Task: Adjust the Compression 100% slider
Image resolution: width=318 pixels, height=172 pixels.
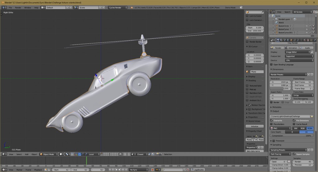Action: 291,136
